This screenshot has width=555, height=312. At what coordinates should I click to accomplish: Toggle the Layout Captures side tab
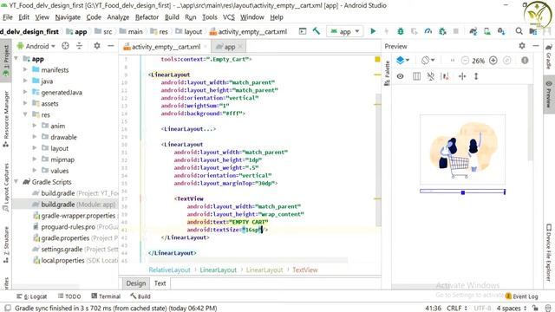6,187
